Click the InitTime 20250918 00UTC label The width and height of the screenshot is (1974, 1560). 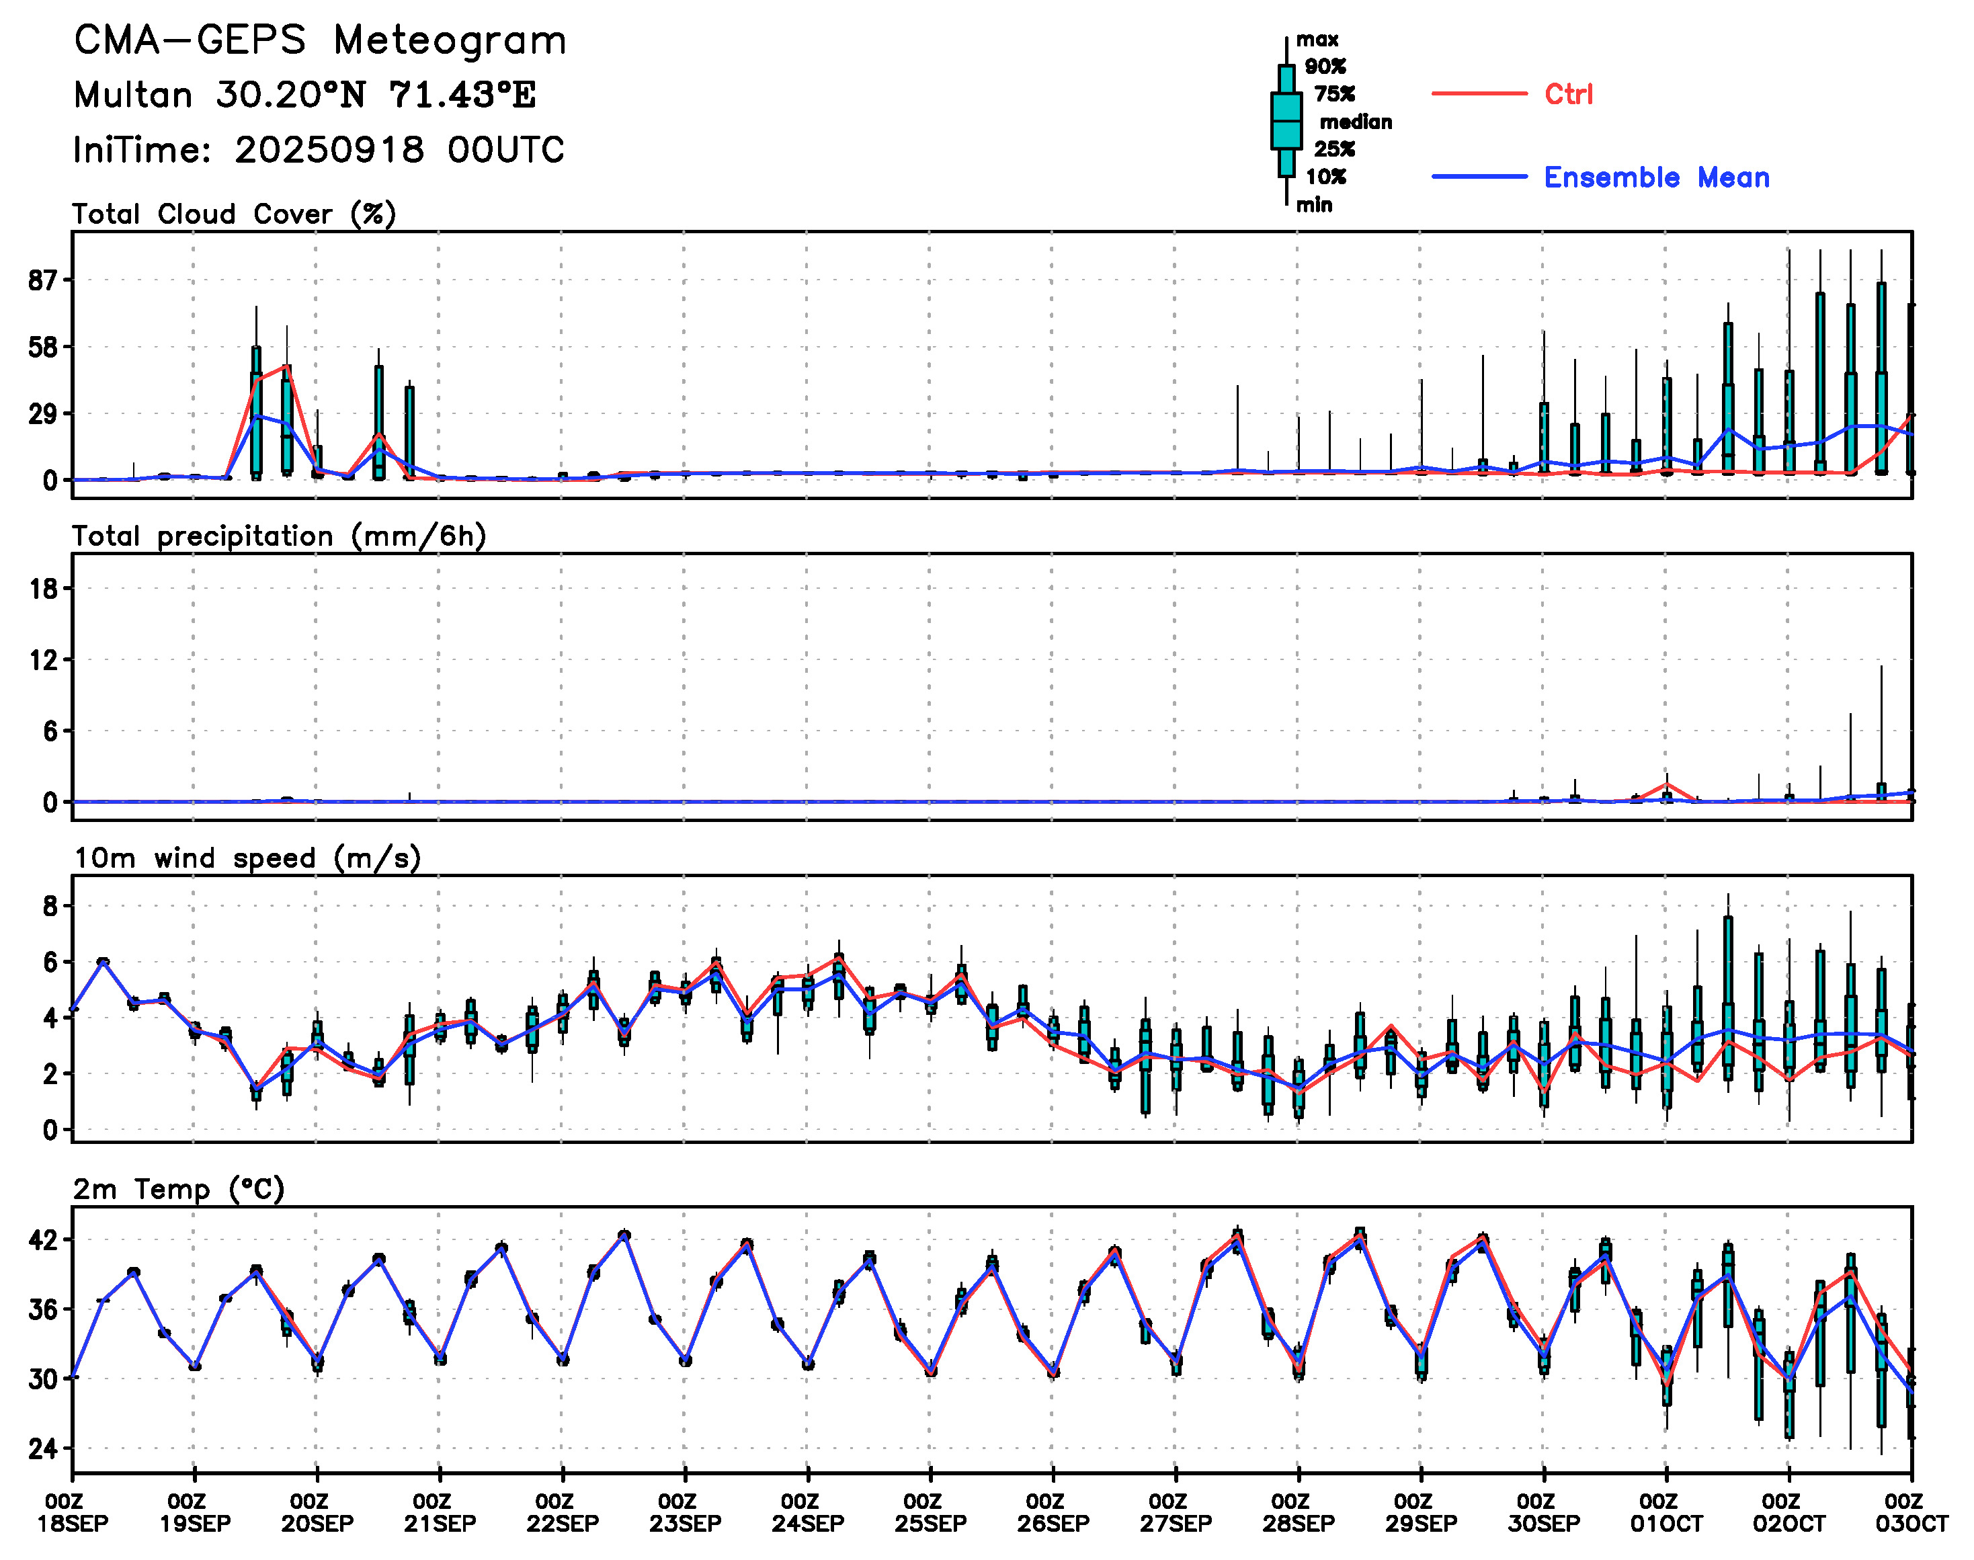click(x=319, y=150)
